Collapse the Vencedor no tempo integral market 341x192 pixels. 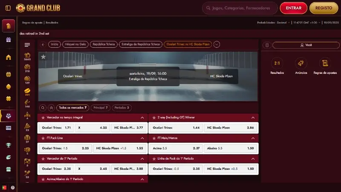(x=142, y=117)
